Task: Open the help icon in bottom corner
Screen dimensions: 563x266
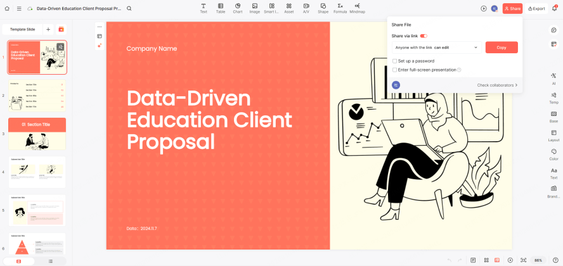Action: [x=555, y=260]
